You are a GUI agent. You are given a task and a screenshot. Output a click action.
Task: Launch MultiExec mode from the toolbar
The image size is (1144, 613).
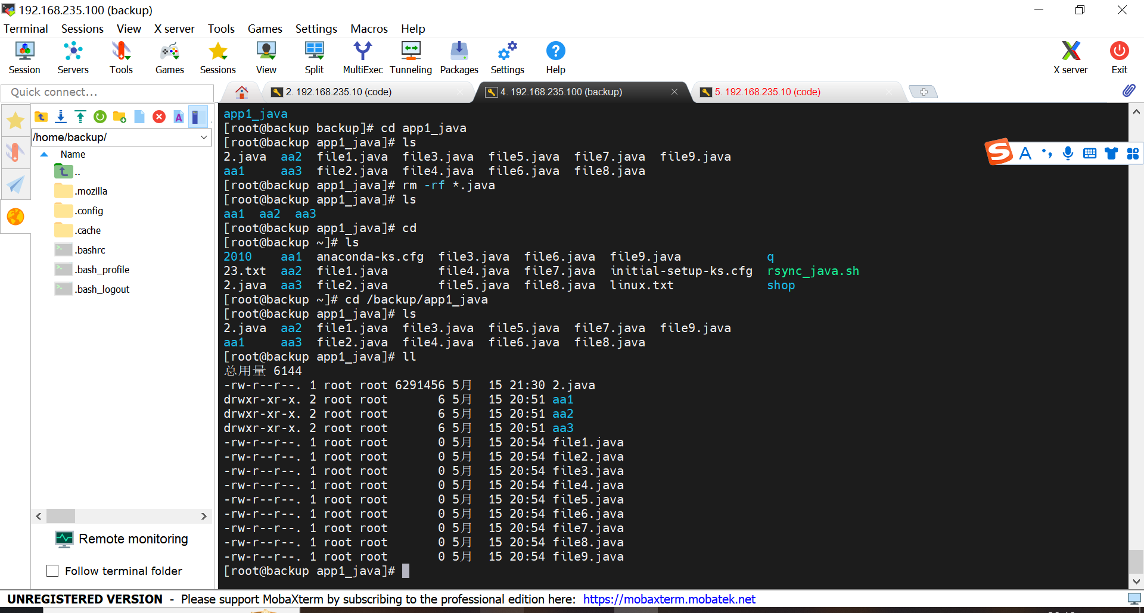(362, 58)
